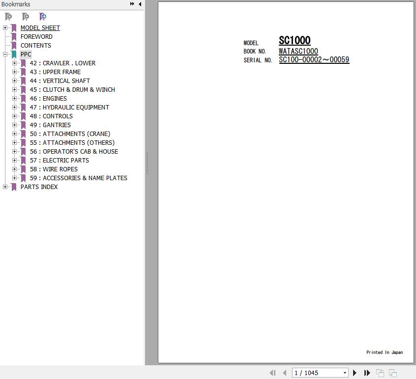This screenshot has width=416, height=379.
Task: Collapse the PPC bookmark group
Action: tap(5, 54)
